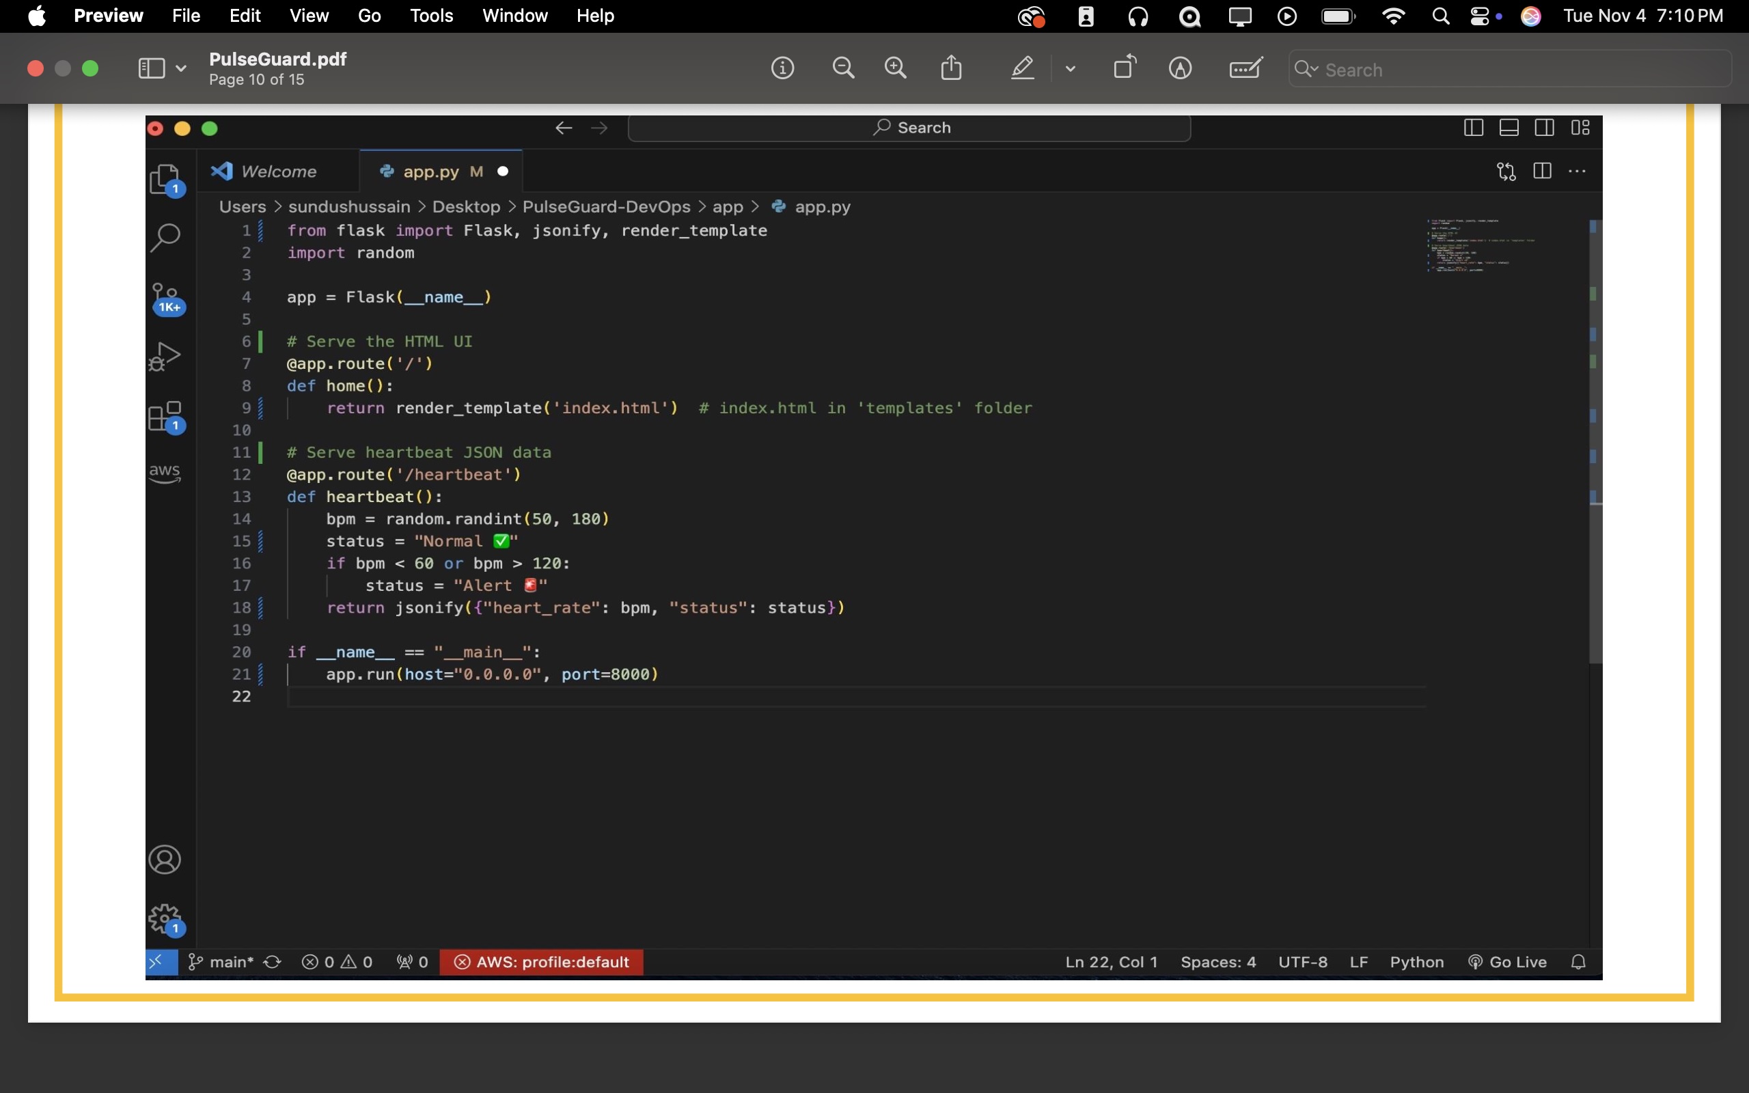Zoom in using the magnifier plus icon
Viewport: 1749px width, 1093px height.
tap(896, 69)
